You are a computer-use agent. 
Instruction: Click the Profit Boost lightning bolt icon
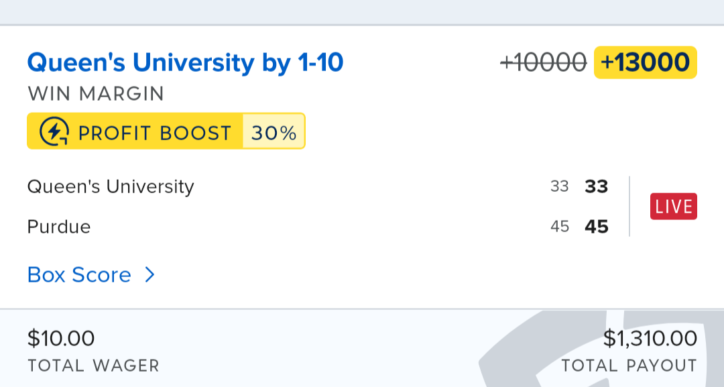click(54, 131)
